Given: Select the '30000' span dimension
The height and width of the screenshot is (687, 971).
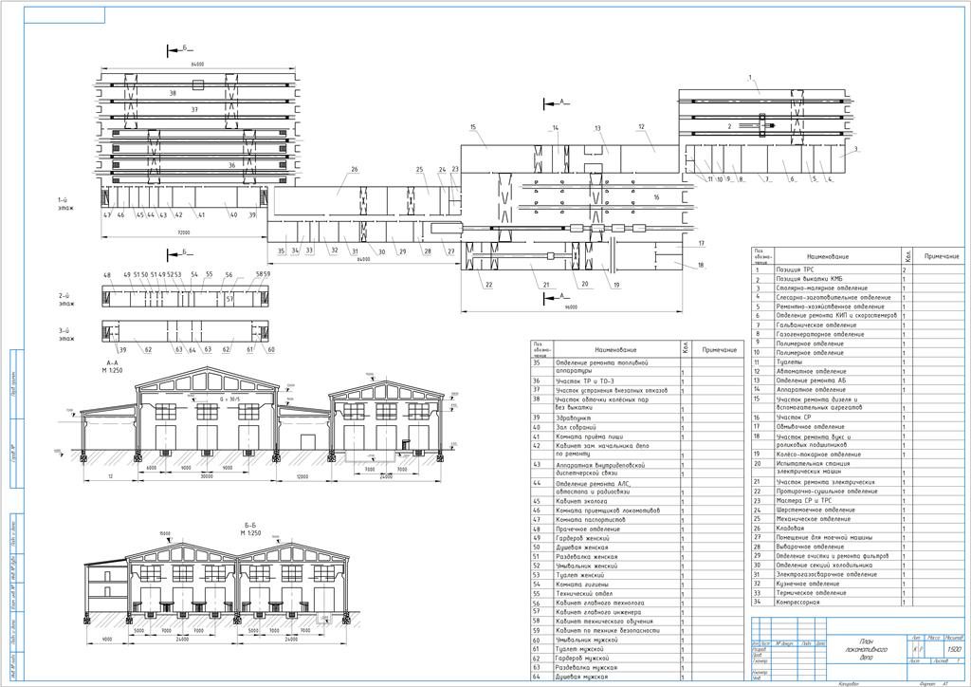Looking at the screenshot, I should tap(207, 476).
